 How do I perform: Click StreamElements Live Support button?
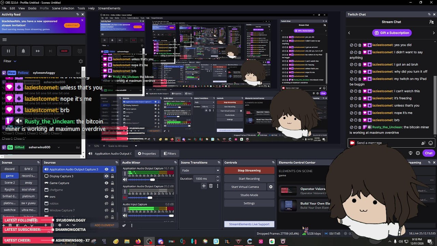tap(249, 224)
